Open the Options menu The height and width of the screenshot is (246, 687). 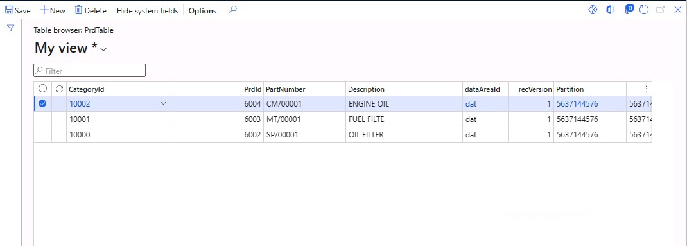(202, 10)
